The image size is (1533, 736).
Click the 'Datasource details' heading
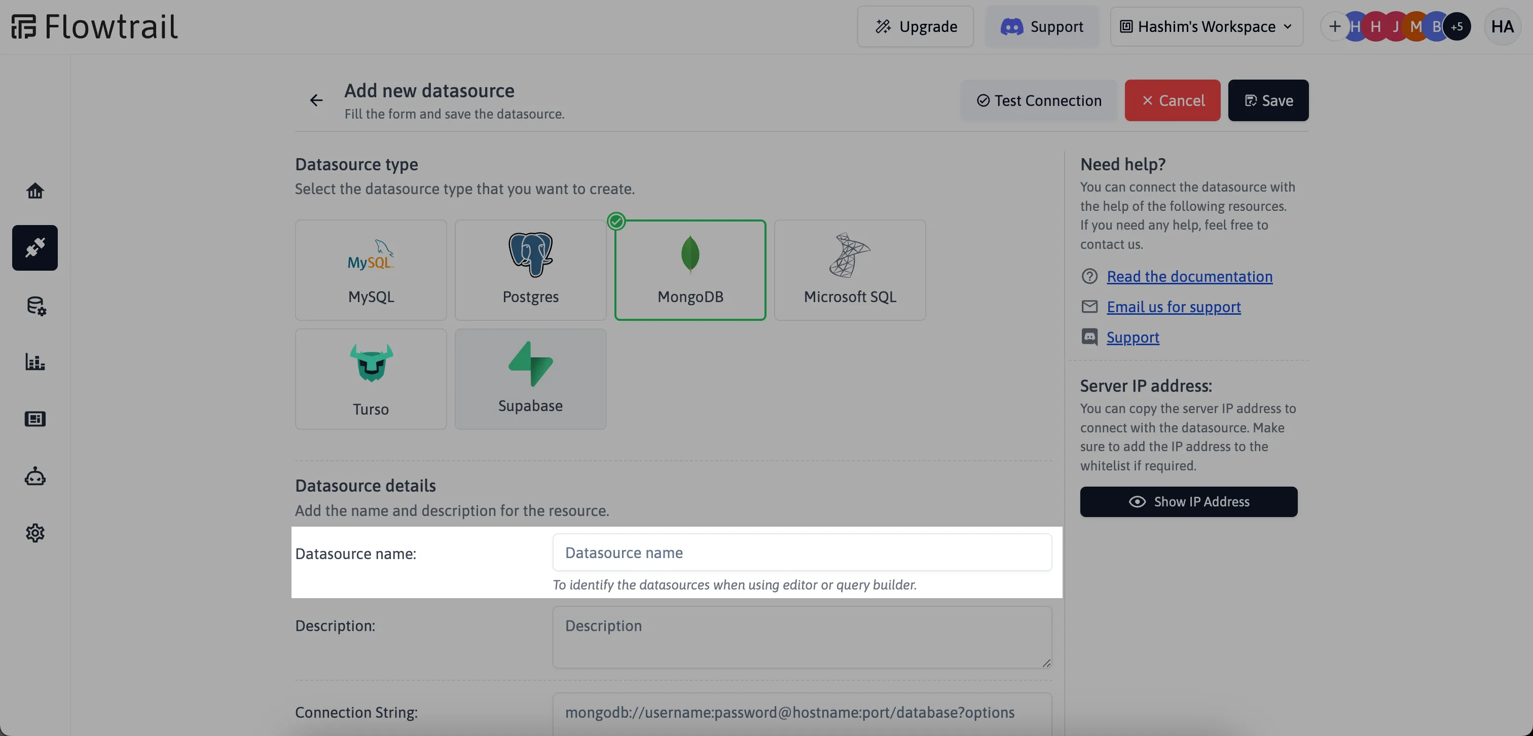[x=366, y=485]
